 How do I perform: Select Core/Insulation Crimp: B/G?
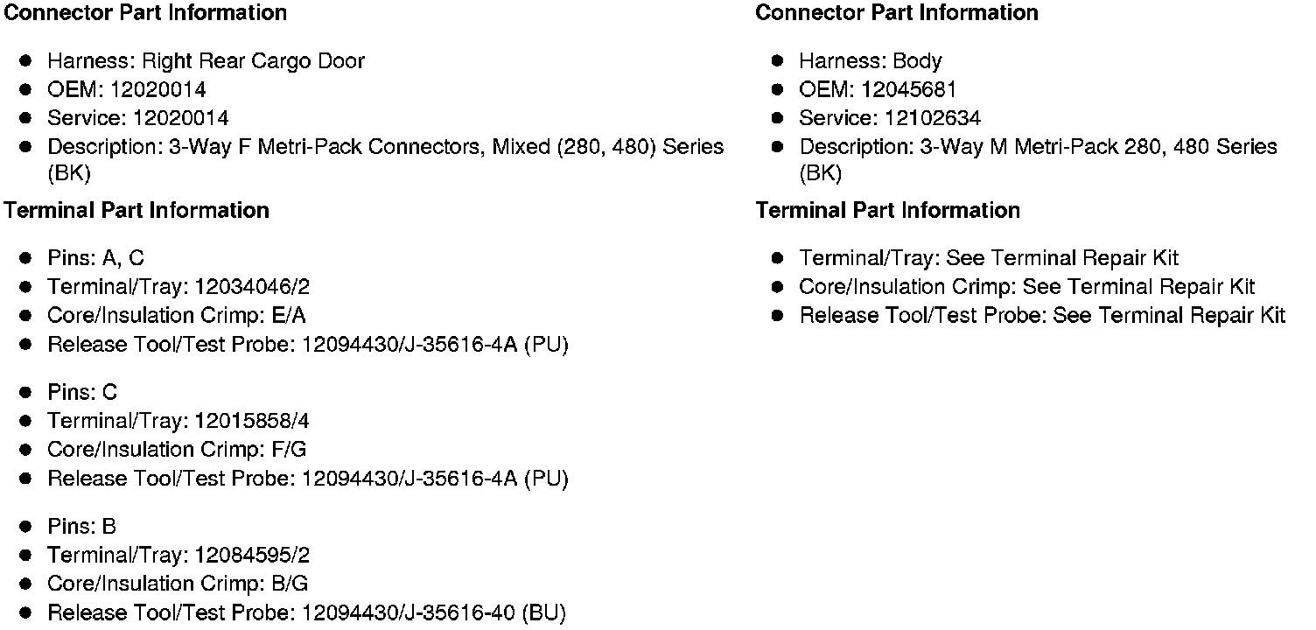tap(178, 584)
